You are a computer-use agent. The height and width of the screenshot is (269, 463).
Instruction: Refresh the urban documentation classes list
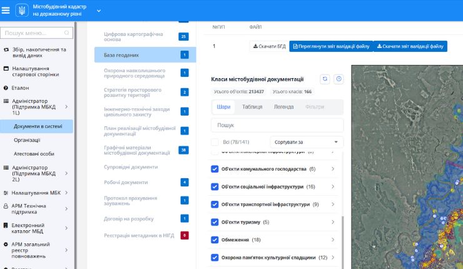point(325,79)
